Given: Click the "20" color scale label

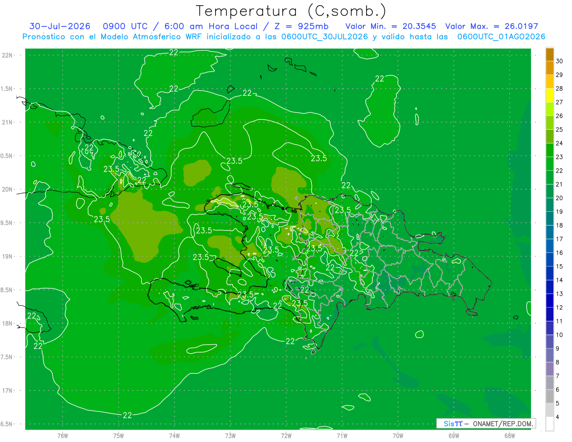Looking at the screenshot, I should pos(561,198).
